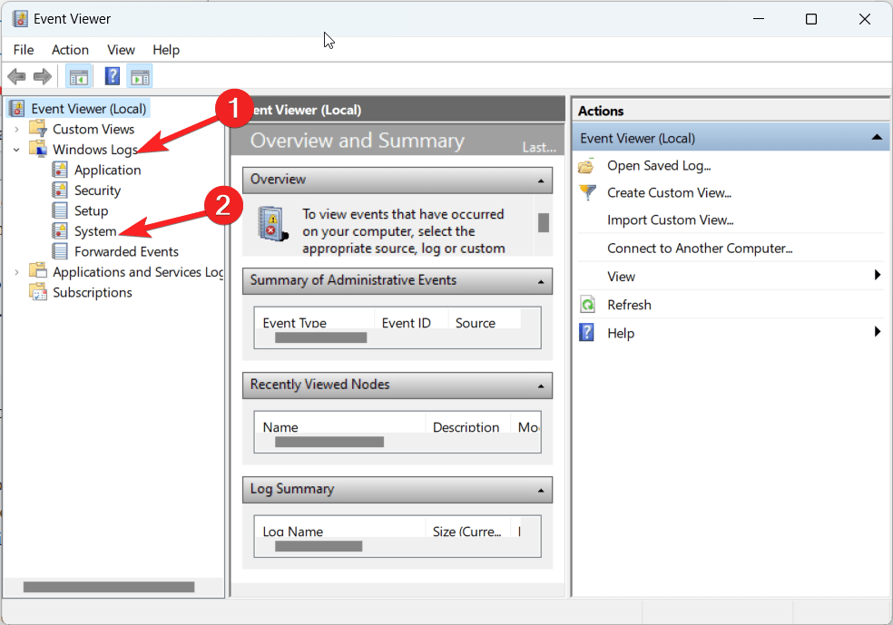Screen dimensions: 893x625
Task: Collapse the Windows Logs tree node
Action: pyautogui.click(x=16, y=150)
